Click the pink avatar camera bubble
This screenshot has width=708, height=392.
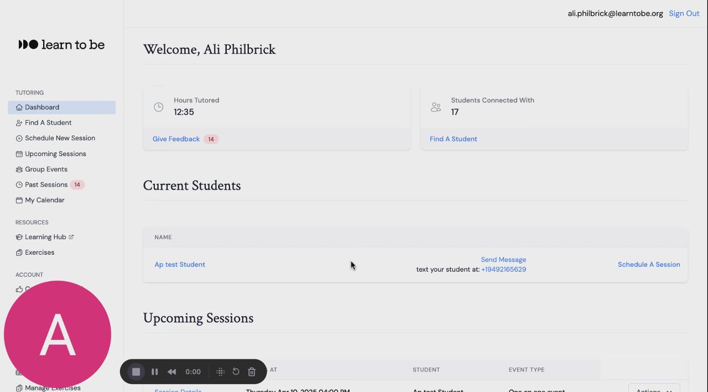pyautogui.click(x=58, y=334)
